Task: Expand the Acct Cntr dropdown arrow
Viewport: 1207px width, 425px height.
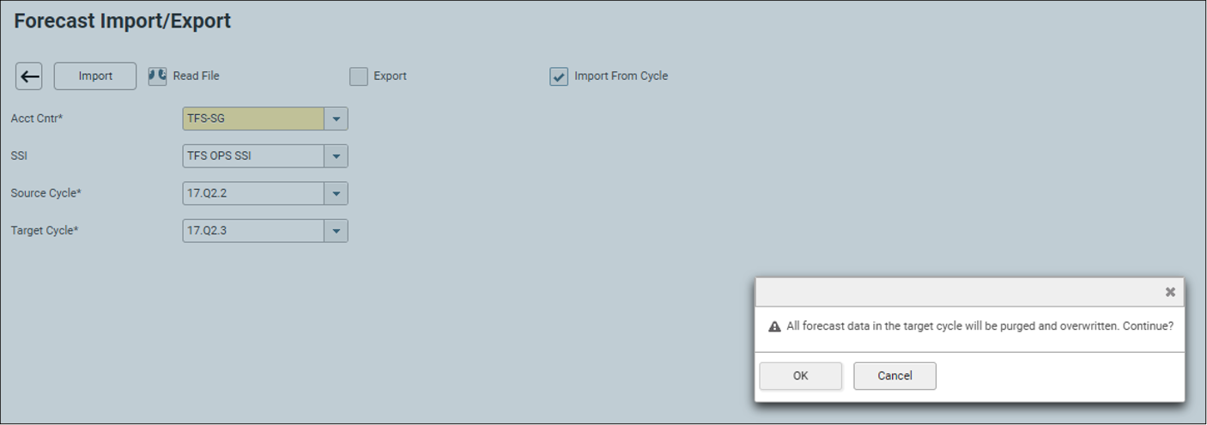Action: [x=337, y=118]
